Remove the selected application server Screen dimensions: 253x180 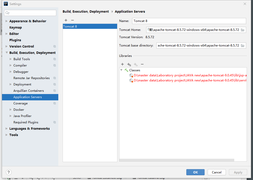pyautogui.click(x=73, y=20)
